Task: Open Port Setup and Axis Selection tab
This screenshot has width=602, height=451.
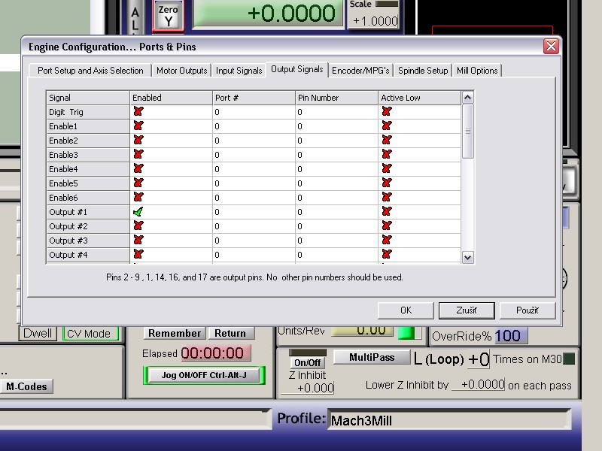Action: click(x=90, y=71)
